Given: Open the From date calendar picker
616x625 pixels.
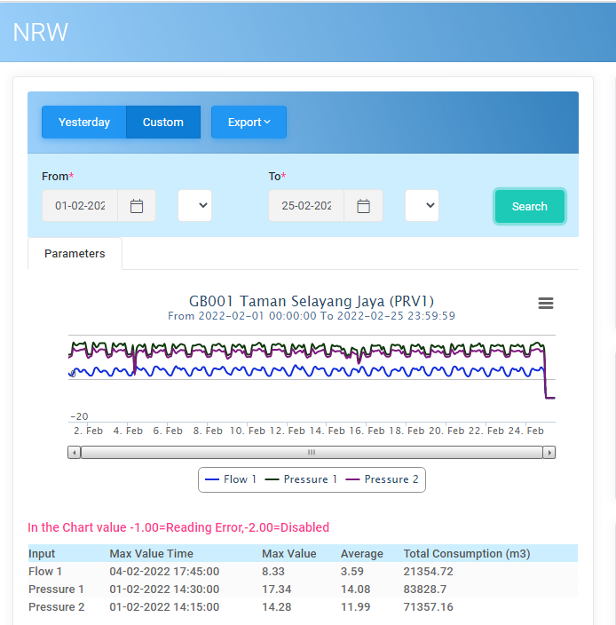Looking at the screenshot, I should 137,206.
